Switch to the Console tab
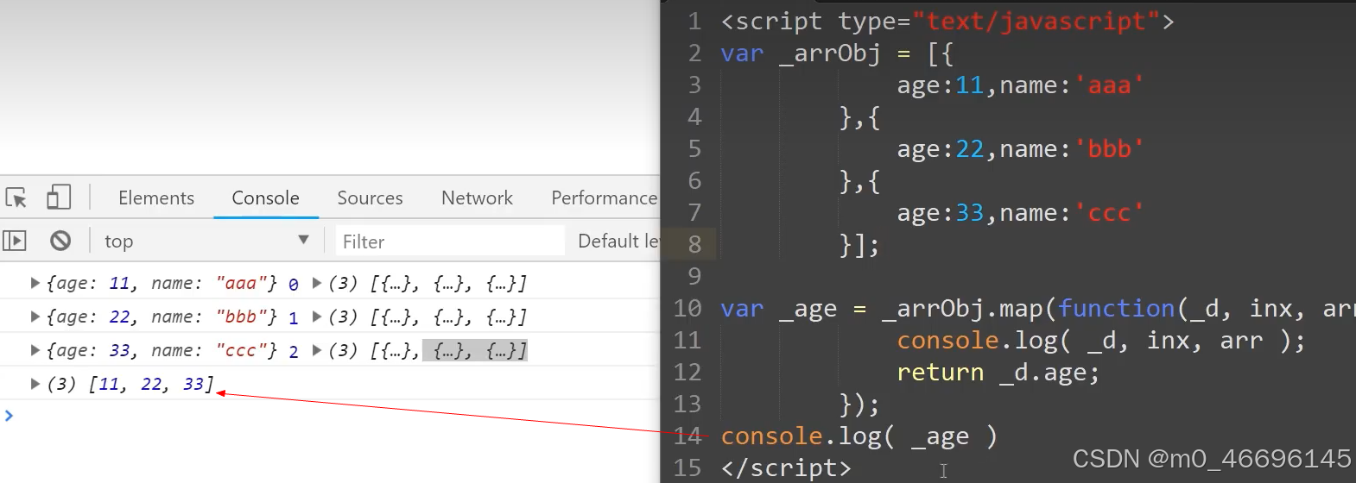The height and width of the screenshot is (483, 1356). click(x=265, y=198)
